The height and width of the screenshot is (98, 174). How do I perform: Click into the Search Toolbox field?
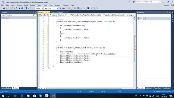point(17,15)
